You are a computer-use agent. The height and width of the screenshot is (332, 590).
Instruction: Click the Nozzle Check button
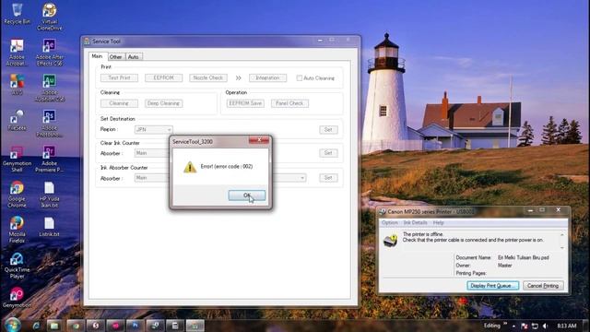pyautogui.click(x=208, y=77)
